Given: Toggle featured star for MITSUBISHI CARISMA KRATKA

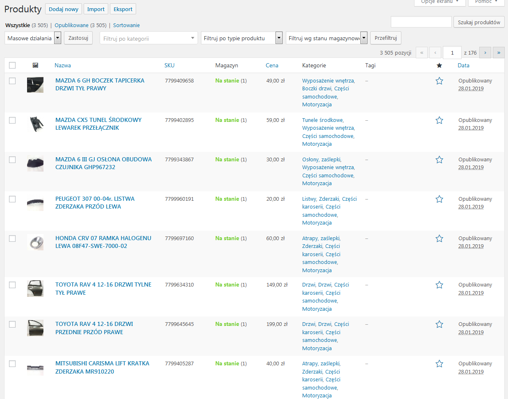Looking at the screenshot, I should (x=439, y=364).
